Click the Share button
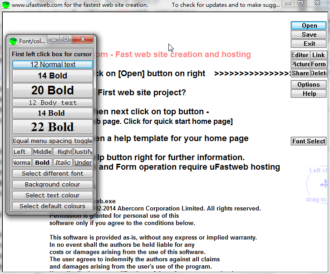 (x=300, y=73)
